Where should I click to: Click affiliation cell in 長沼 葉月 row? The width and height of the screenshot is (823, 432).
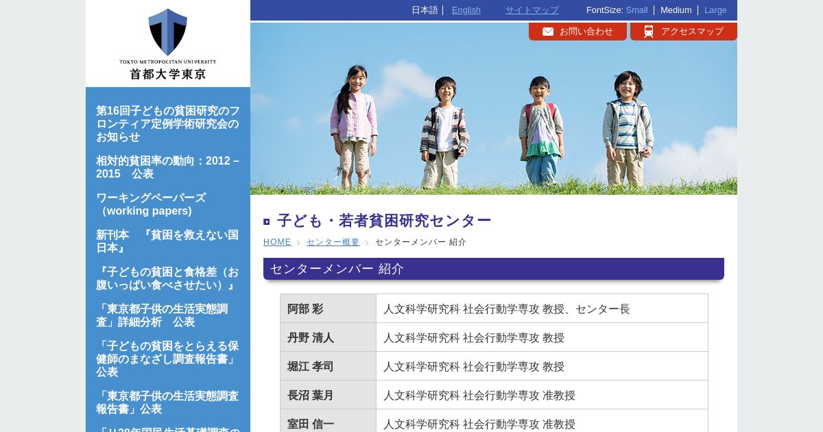542,395
